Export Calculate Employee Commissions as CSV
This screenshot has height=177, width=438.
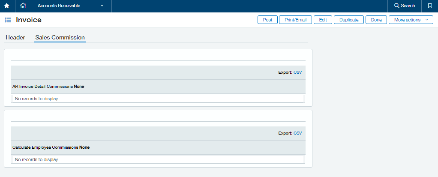click(x=298, y=133)
